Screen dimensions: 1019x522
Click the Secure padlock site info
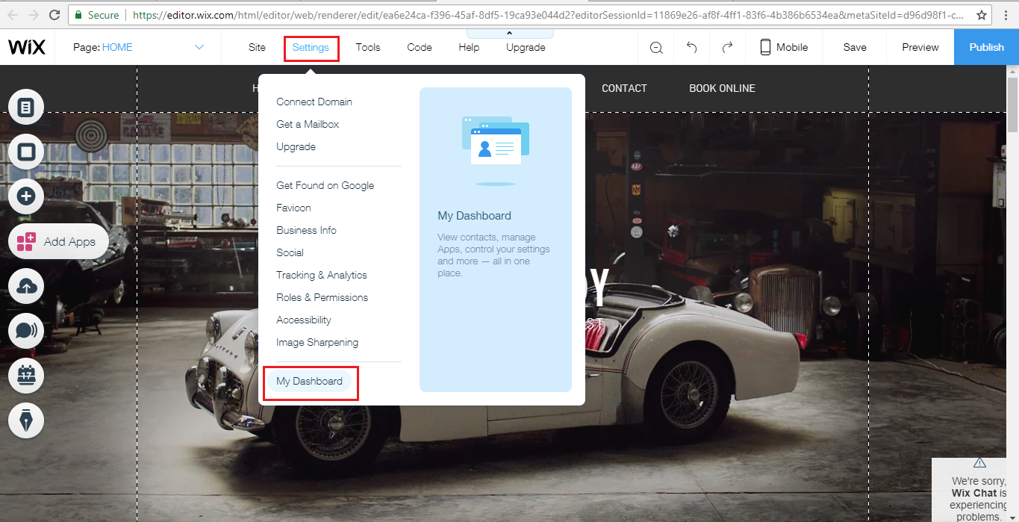(x=96, y=15)
